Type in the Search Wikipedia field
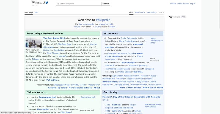This screenshot has height=114, width=220. 80,4
